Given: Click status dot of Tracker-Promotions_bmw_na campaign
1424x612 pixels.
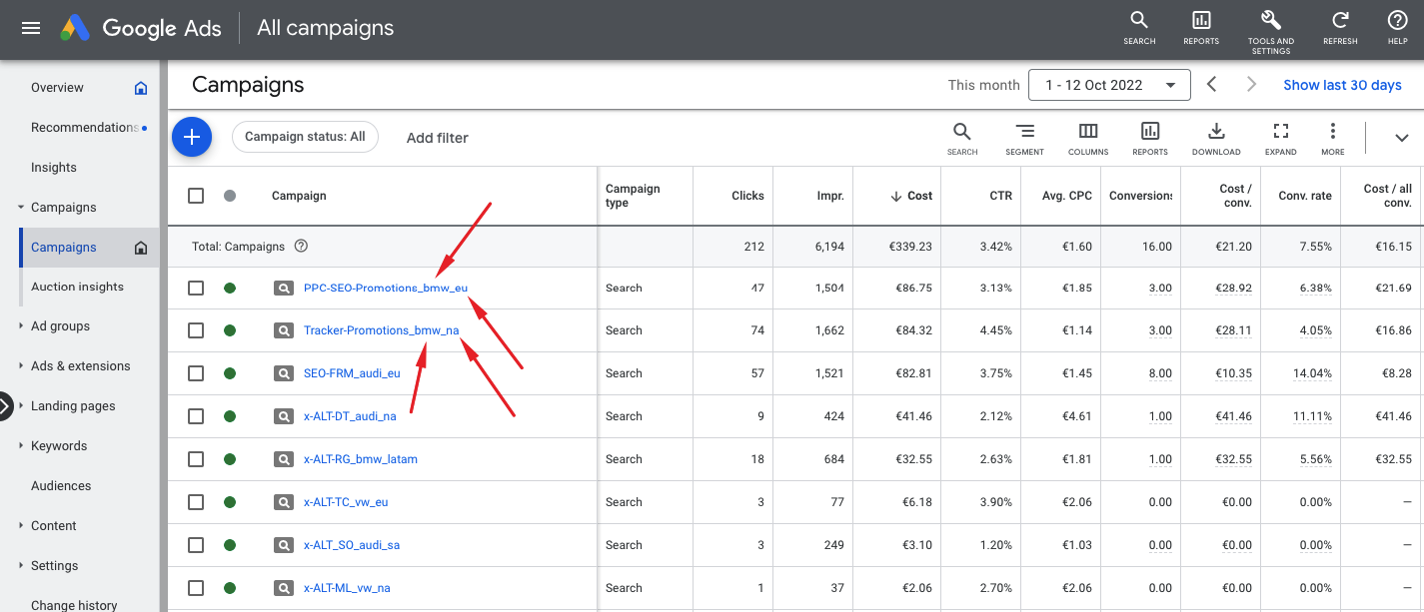Looking at the screenshot, I should point(230,330).
